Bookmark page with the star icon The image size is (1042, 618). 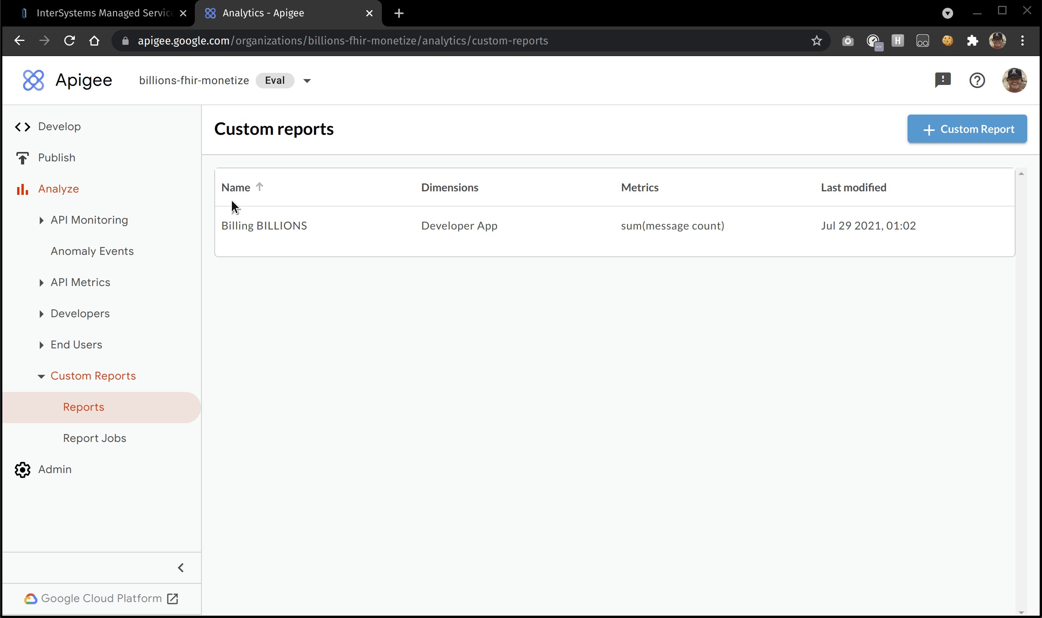click(816, 41)
